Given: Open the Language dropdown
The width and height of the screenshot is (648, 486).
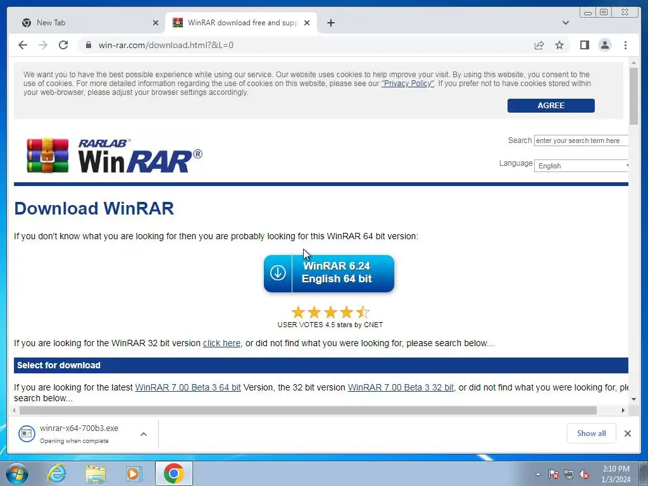Looking at the screenshot, I should [x=581, y=166].
